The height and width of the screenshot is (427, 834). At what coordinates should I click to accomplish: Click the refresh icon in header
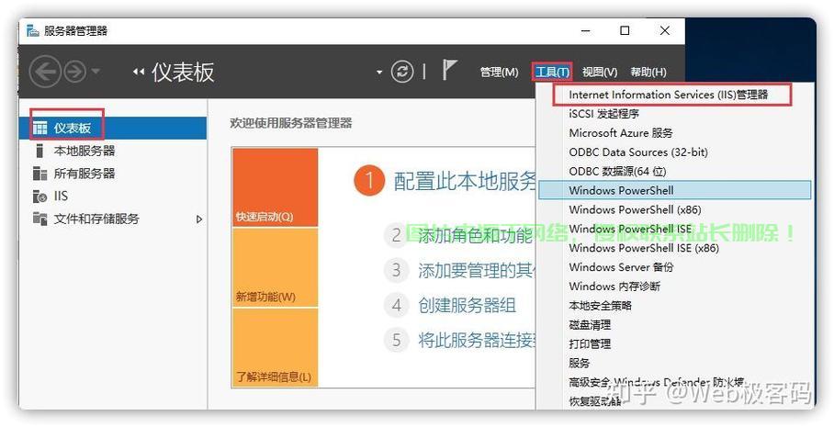pyautogui.click(x=402, y=72)
